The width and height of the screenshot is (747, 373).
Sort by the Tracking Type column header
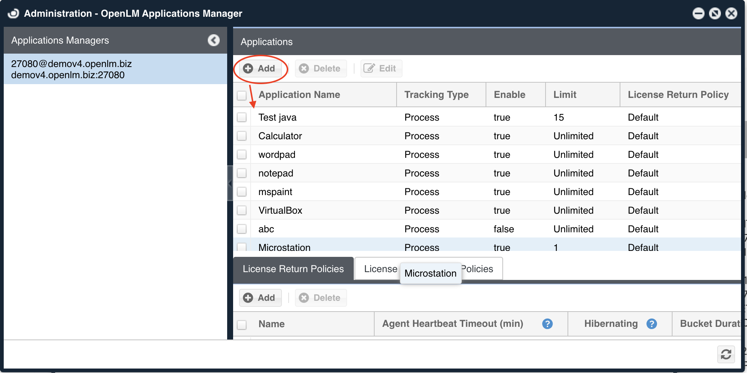(x=436, y=95)
